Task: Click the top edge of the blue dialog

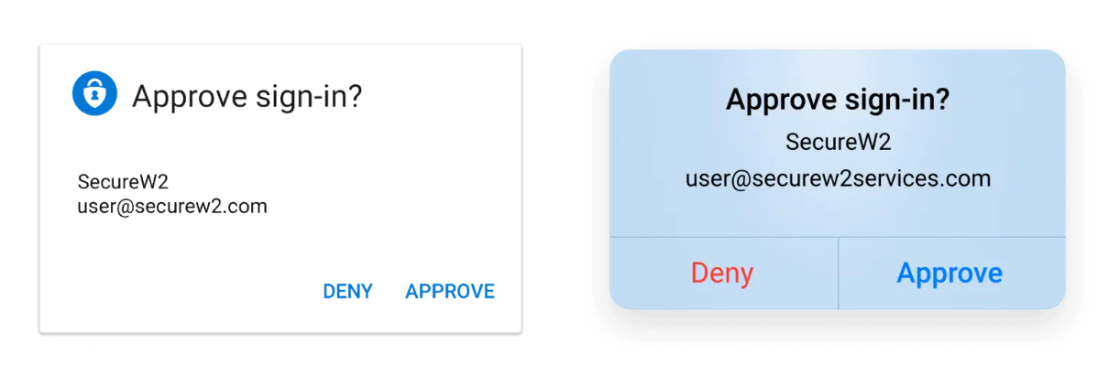Action: point(838,50)
